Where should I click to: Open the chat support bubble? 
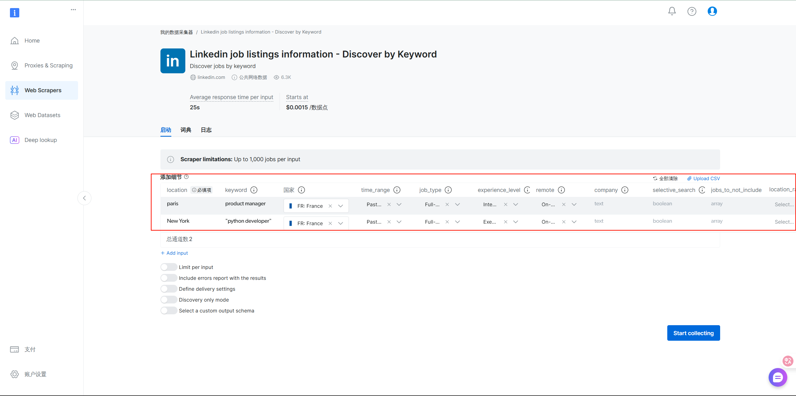tap(778, 377)
